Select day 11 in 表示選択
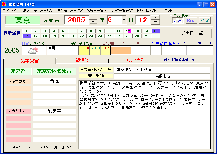The image size is (217, 154). tap(119, 31)
